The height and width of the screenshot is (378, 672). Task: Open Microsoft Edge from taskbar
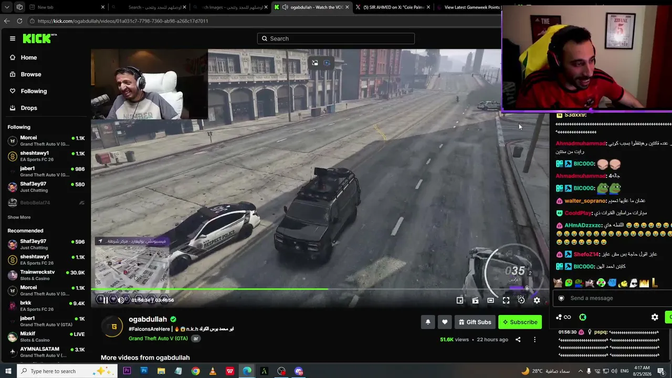247,371
